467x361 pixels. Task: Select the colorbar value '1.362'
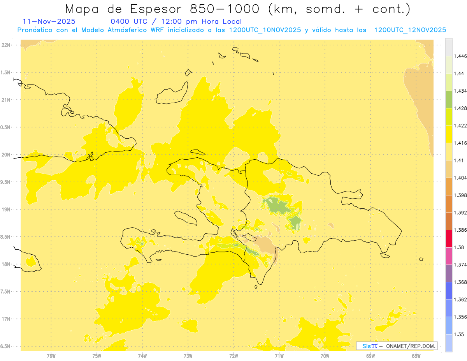pyautogui.click(x=460, y=299)
